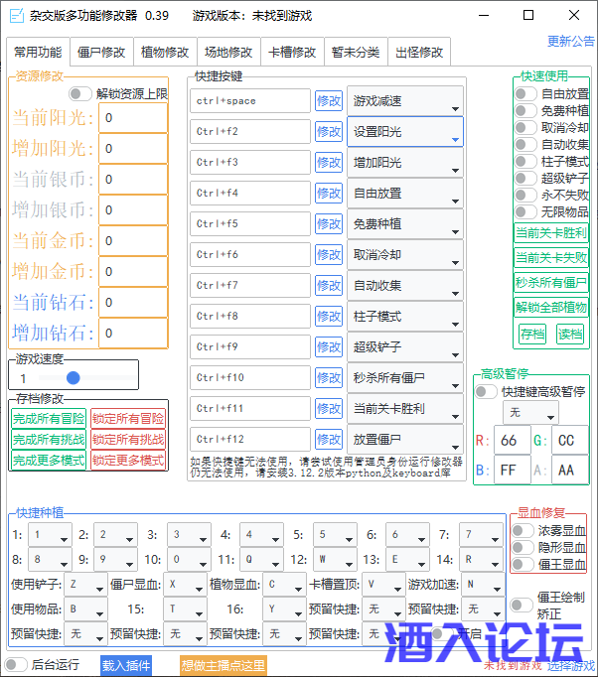Click 完成所有冒险 button
The image size is (598, 677).
(x=49, y=418)
